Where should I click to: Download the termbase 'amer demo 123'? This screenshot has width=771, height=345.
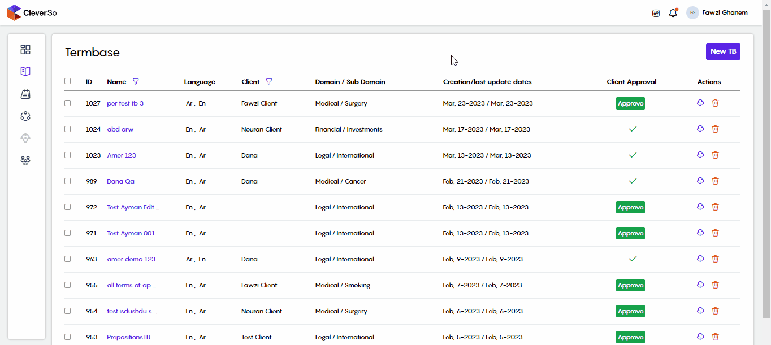click(700, 259)
